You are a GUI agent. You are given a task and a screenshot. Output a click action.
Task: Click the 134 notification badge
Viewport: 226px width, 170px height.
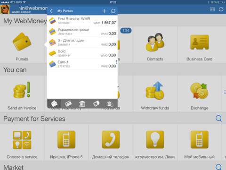point(126,31)
